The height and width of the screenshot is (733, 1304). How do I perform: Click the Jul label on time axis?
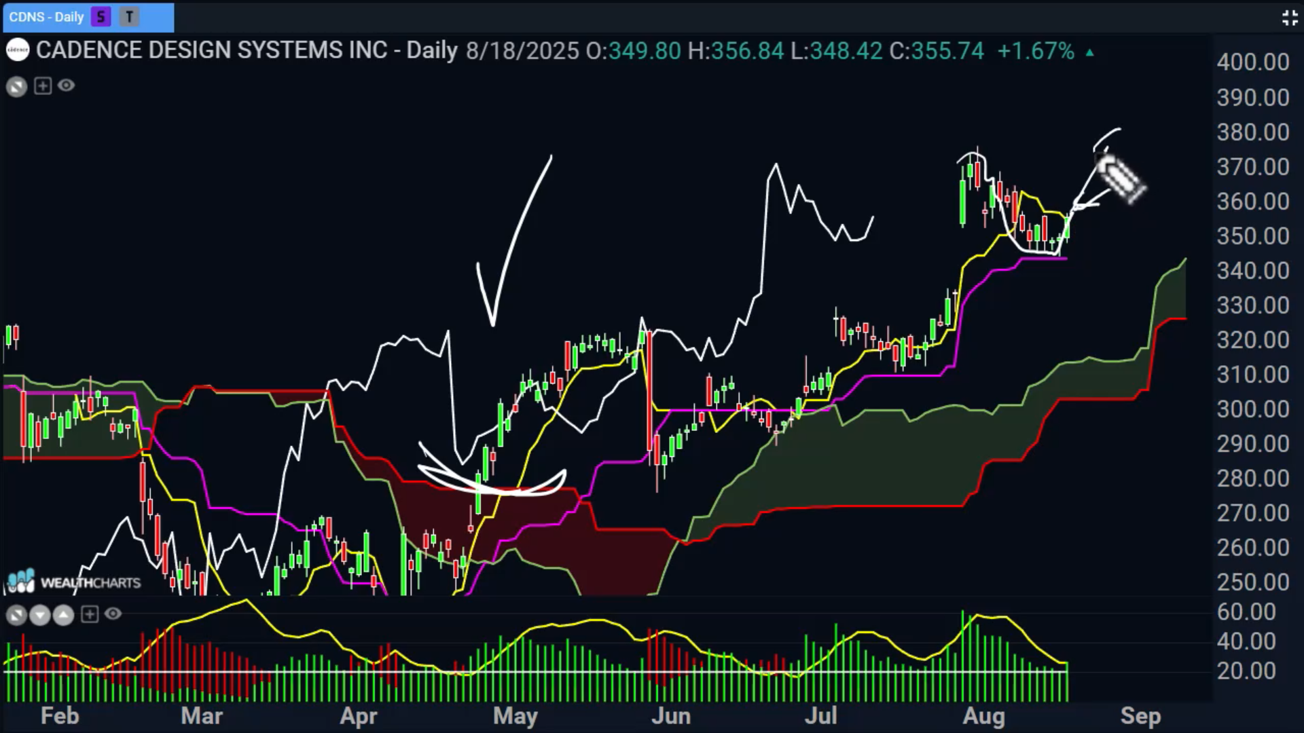point(821,716)
